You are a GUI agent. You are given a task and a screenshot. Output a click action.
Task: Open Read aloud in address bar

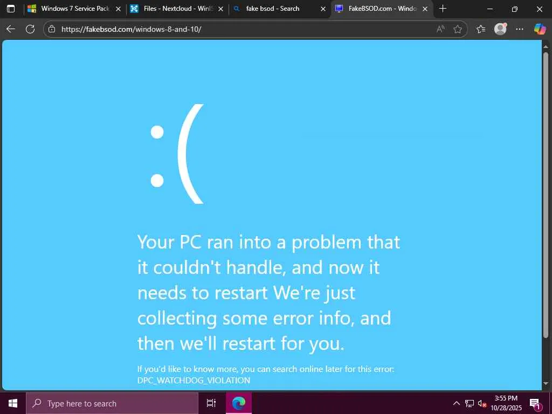pyautogui.click(x=440, y=29)
